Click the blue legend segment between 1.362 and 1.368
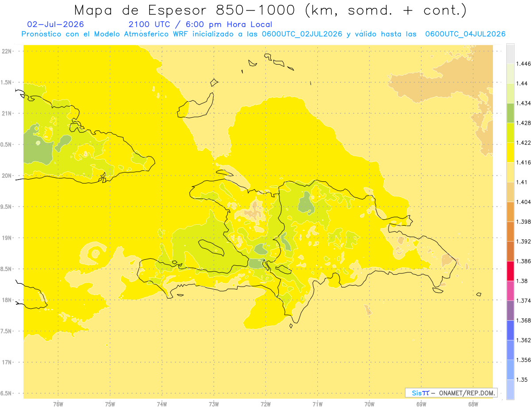This screenshot has height=410, width=531. coord(510,330)
